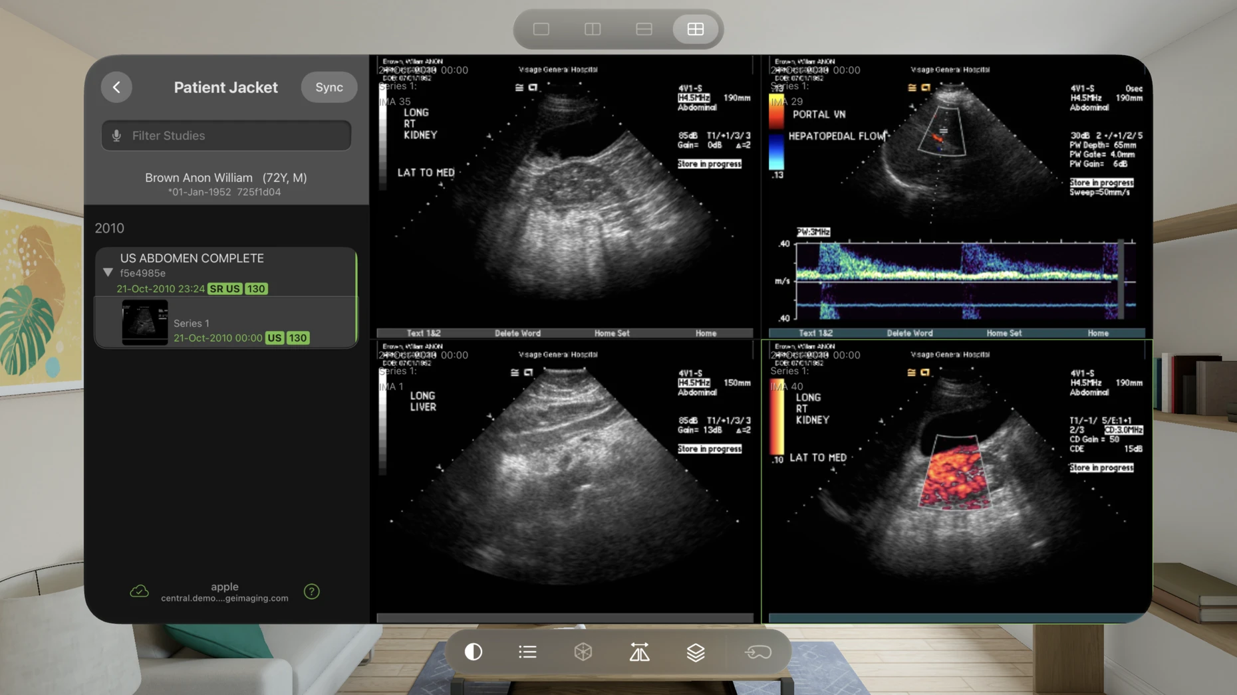Click the Patient Jacket title

tap(226, 87)
